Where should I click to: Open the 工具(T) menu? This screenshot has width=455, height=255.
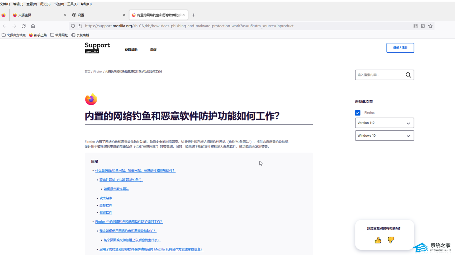pyautogui.click(x=72, y=4)
